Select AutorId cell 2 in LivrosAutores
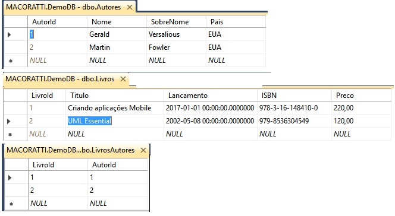Image resolution: width=395 pixels, height=216 pixels. [117, 190]
